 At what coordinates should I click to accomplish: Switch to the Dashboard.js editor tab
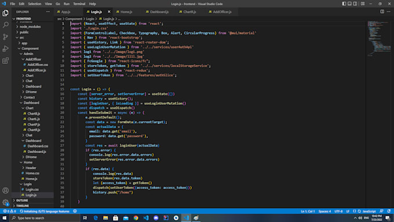159,12
